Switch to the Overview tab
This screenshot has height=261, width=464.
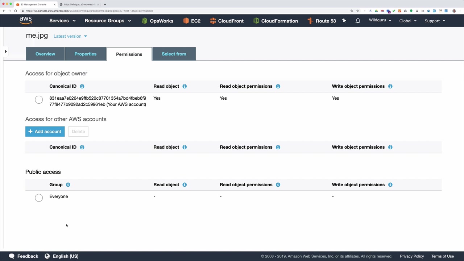tap(45, 54)
